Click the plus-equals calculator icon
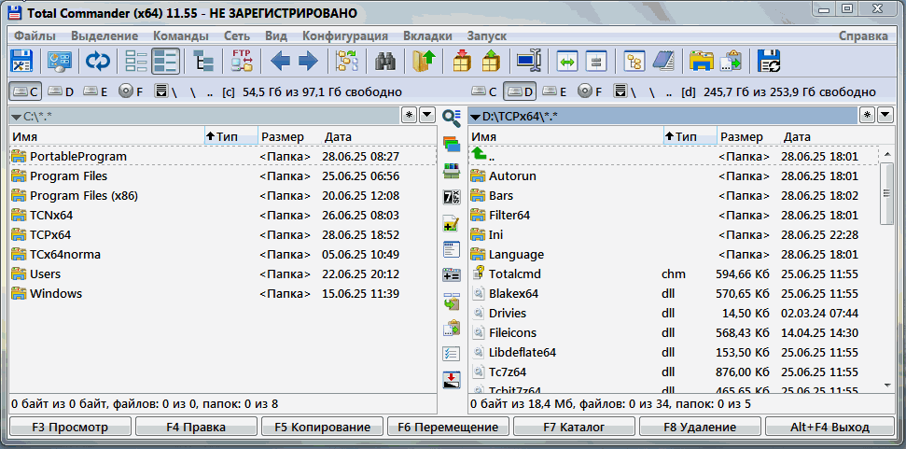Image resolution: width=906 pixels, height=449 pixels. coord(452,275)
